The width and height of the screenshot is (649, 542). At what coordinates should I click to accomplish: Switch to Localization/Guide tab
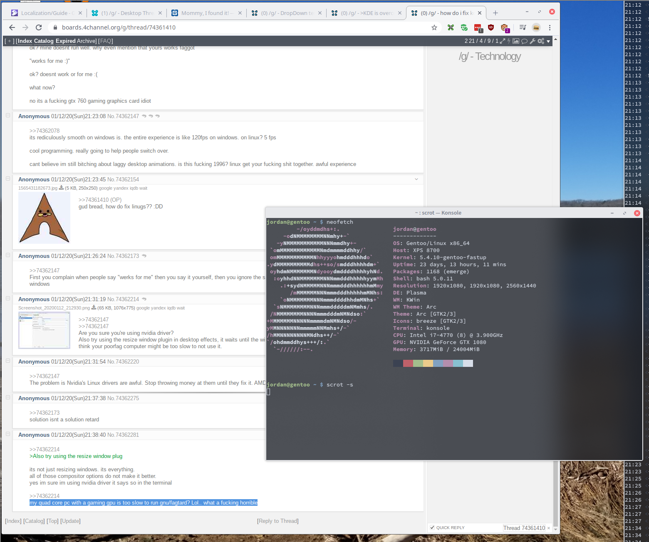point(47,13)
